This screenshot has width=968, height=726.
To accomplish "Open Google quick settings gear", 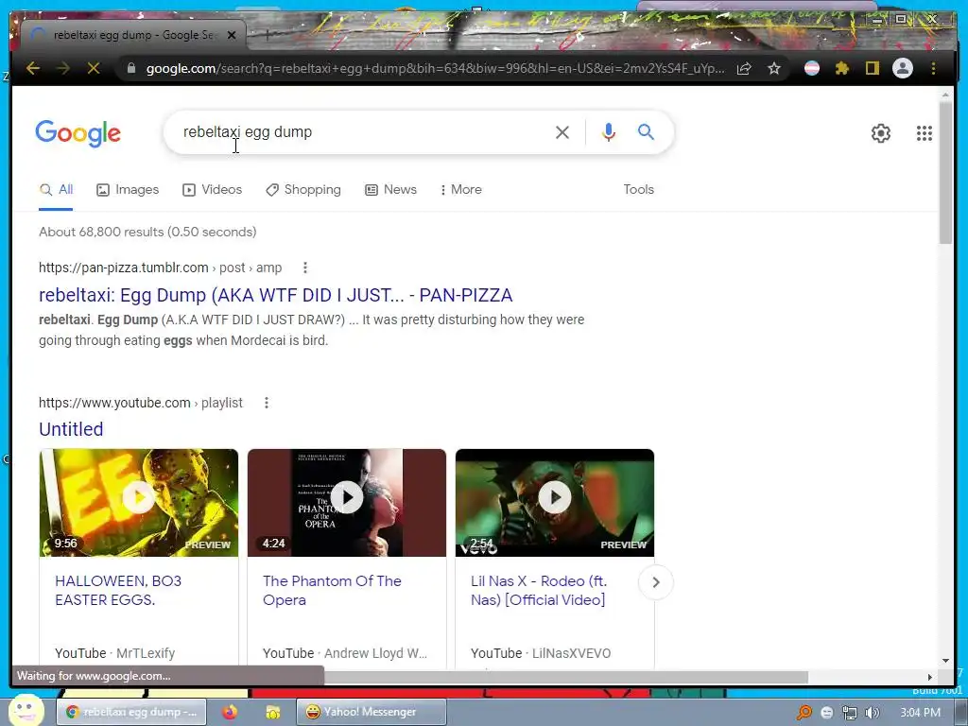I will click(x=881, y=133).
